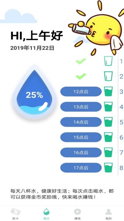Screen dimensions: 124x221
Task: Tap the 14点后 drink button
Action: pyautogui.click(x=81, y=122)
